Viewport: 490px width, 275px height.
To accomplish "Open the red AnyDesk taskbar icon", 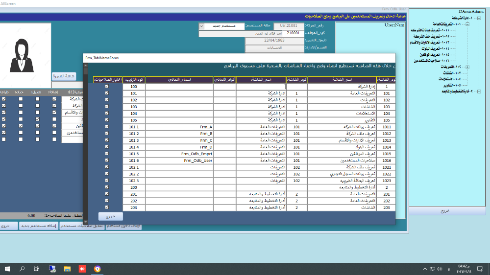I will pyautogui.click(x=82, y=269).
